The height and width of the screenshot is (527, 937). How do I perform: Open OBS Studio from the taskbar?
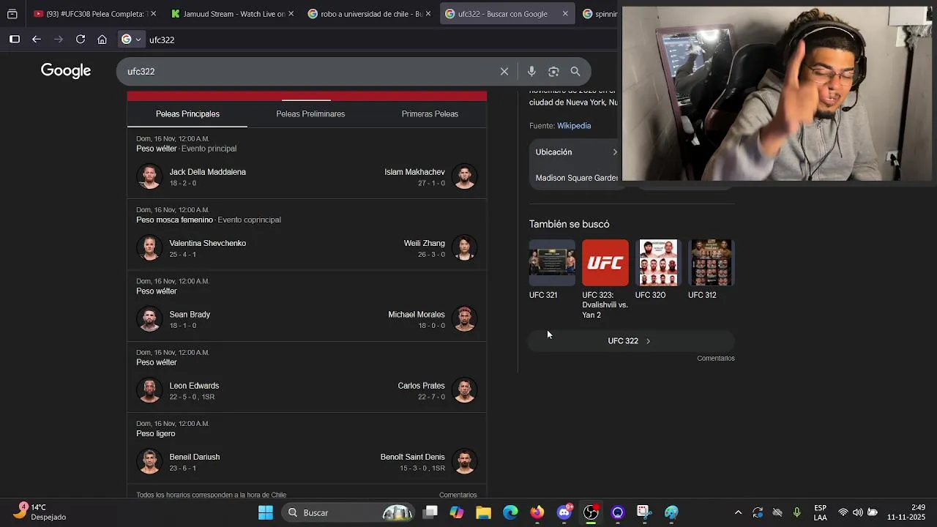tap(591, 512)
